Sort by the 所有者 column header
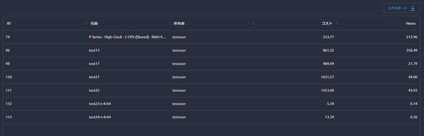The width and height of the screenshot is (424, 136). click(x=179, y=23)
